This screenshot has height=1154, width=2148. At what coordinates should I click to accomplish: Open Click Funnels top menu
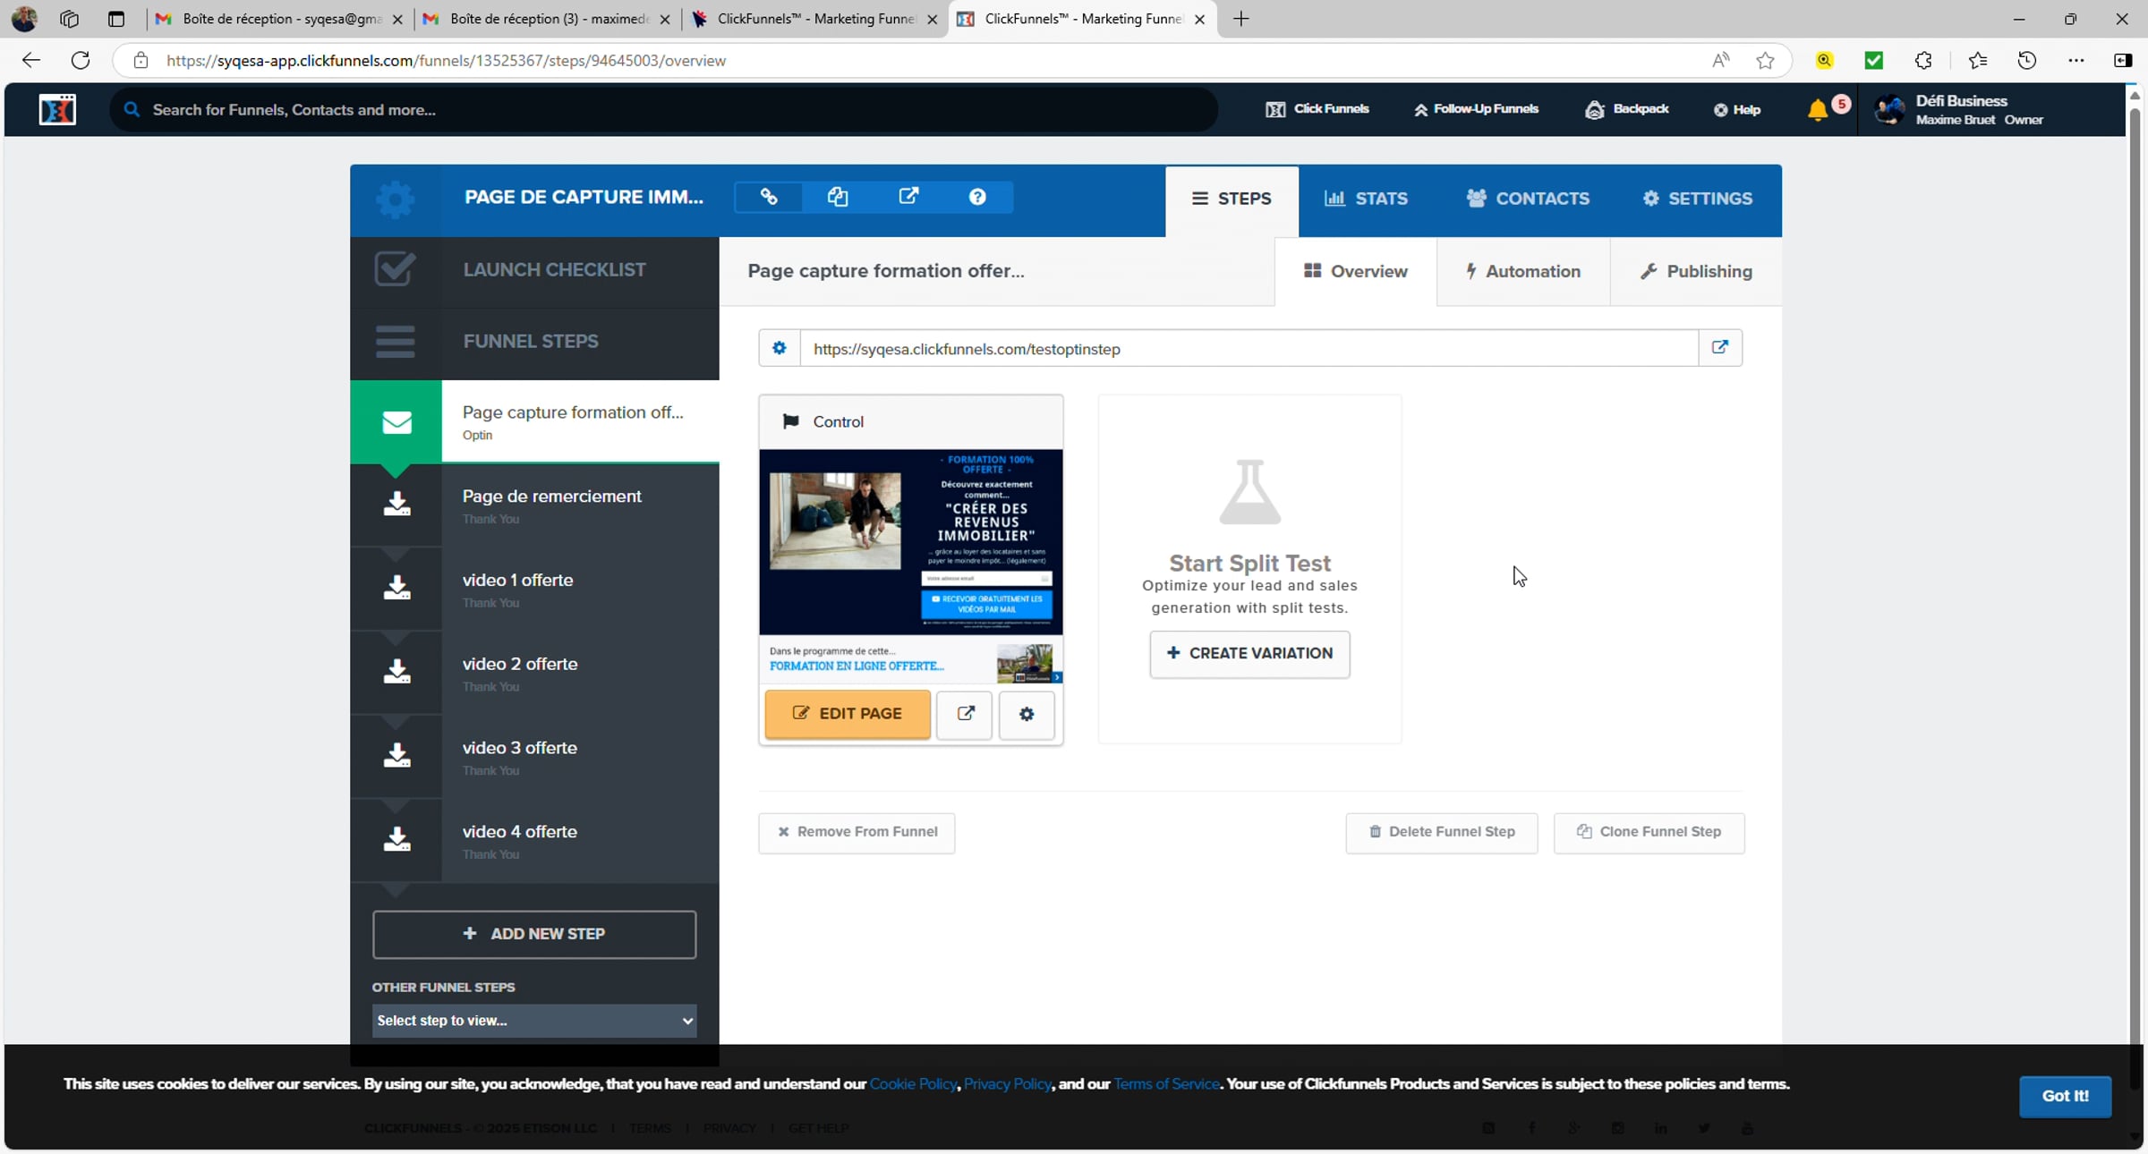[x=1317, y=109]
